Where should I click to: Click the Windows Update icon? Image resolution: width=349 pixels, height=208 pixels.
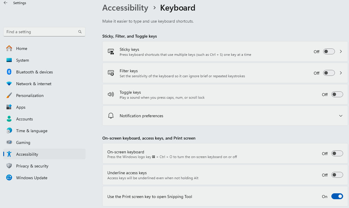(x=8, y=178)
